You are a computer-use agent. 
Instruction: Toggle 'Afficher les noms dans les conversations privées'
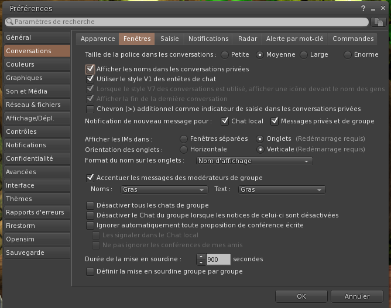tap(90, 69)
